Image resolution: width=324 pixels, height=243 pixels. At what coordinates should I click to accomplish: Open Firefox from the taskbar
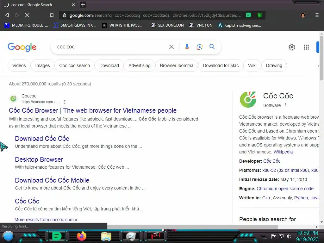point(81,236)
